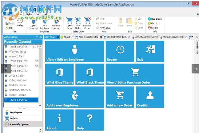Select order 2584 10/05/05 in list
Screen dimensions: 199x133
pos(21,47)
